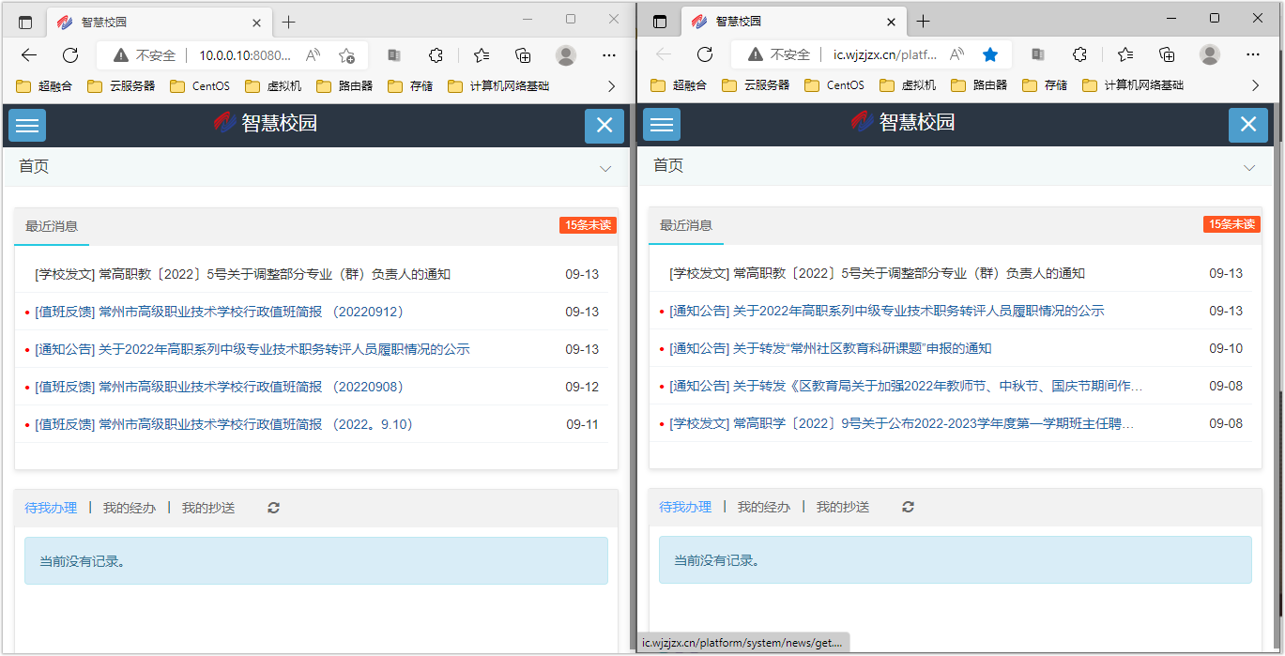Screen dimensions: 1285x656
Task: Click tab actions icon in left window
Action: 25,23
